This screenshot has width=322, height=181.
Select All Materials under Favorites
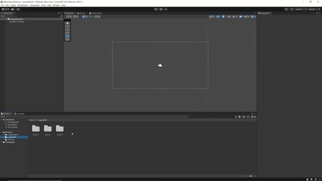(x=13, y=122)
